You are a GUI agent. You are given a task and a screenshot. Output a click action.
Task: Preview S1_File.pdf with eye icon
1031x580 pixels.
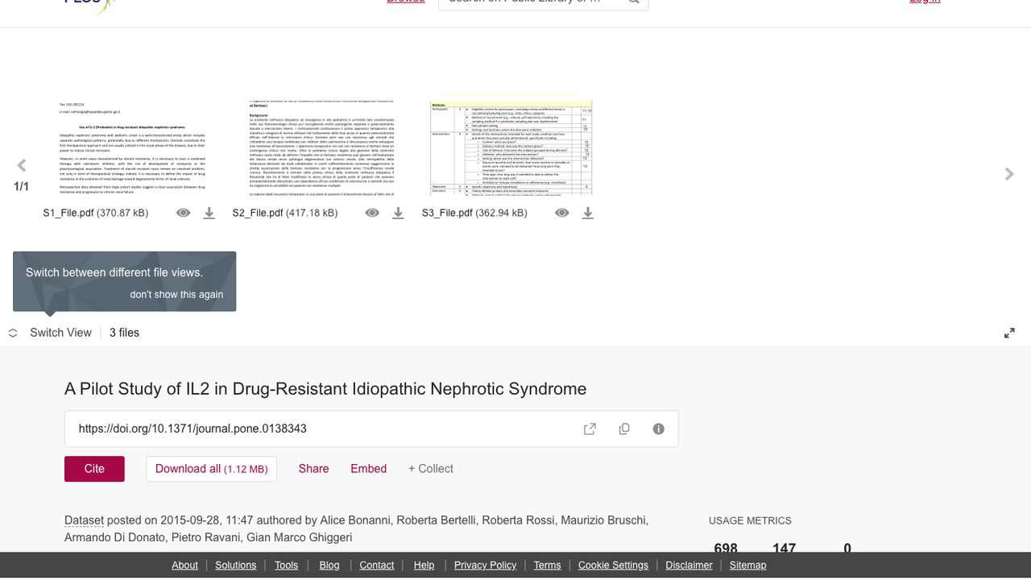tap(184, 213)
